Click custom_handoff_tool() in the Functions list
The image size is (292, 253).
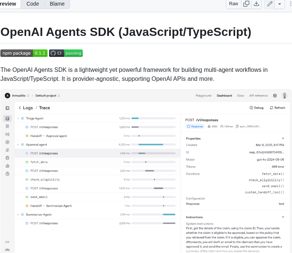(264, 192)
